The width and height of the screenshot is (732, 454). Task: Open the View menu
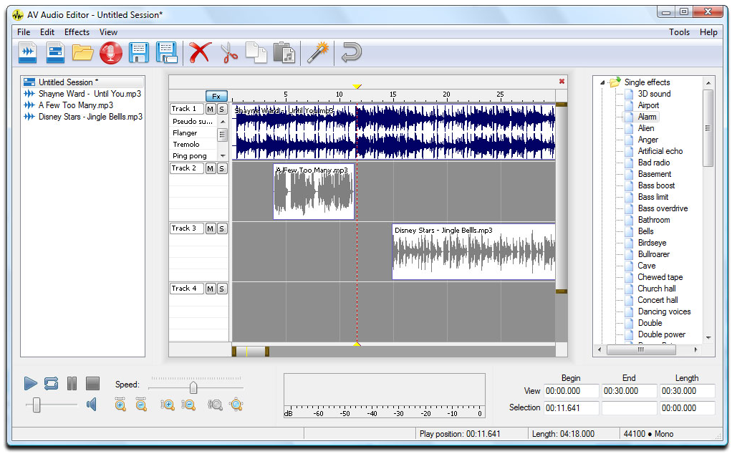pyautogui.click(x=108, y=32)
